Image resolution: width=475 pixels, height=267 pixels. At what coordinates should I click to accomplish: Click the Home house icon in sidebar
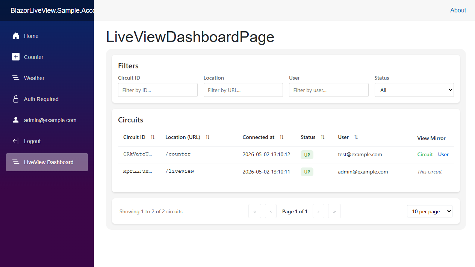point(16,36)
